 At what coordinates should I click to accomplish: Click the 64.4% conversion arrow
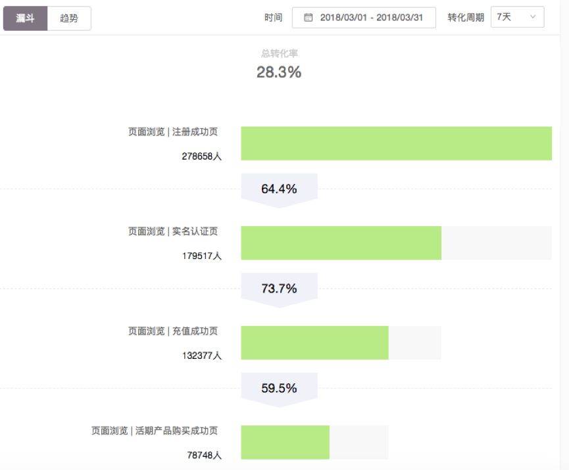(280, 189)
